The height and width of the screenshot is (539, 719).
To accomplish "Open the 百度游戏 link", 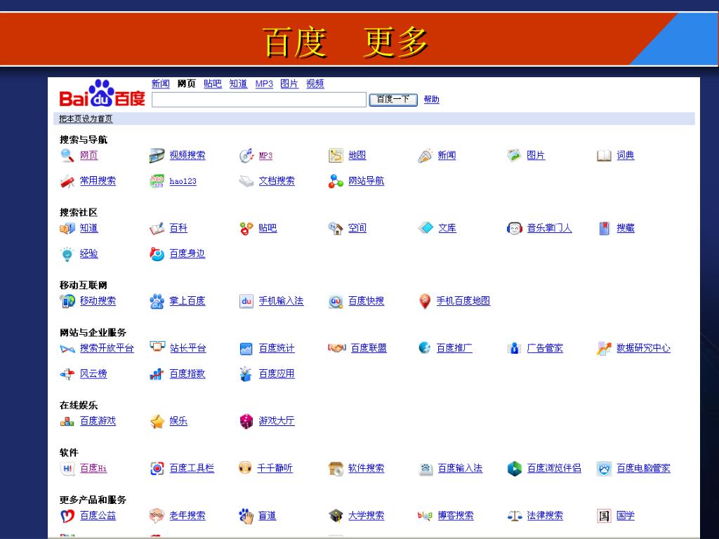I will coord(98,421).
